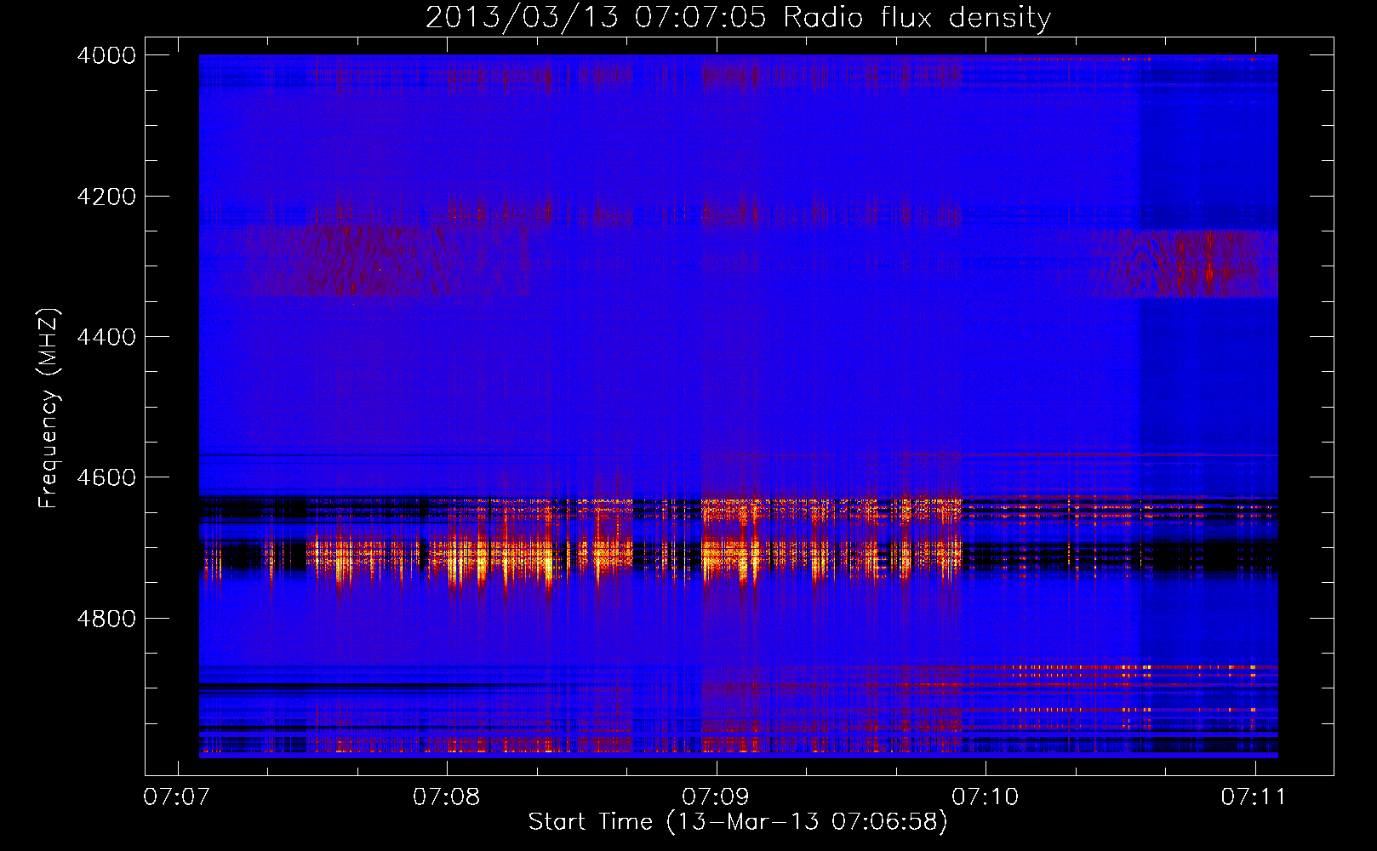The width and height of the screenshot is (1377, 851).
Task: Click the "Frequency (MHZ)" axis label
Action: coord(49,408)
